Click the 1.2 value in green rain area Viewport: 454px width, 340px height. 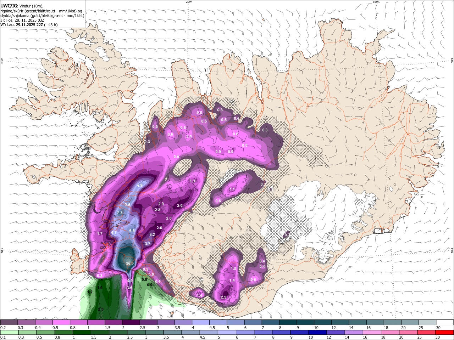[90, 292]
